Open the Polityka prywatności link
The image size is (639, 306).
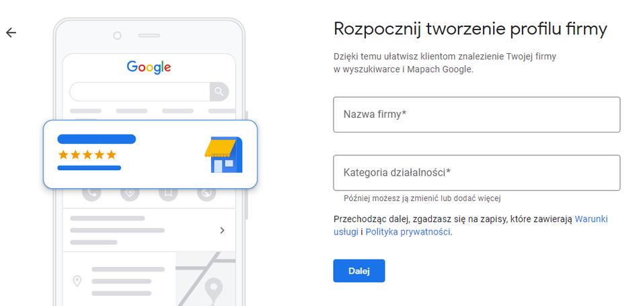(408, 232)
